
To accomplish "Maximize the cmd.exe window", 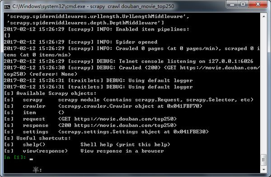I will click(243, 4).
